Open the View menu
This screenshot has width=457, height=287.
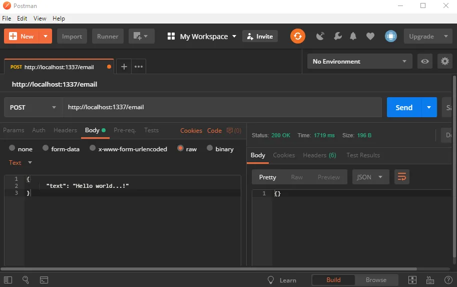tap(40, 19)
